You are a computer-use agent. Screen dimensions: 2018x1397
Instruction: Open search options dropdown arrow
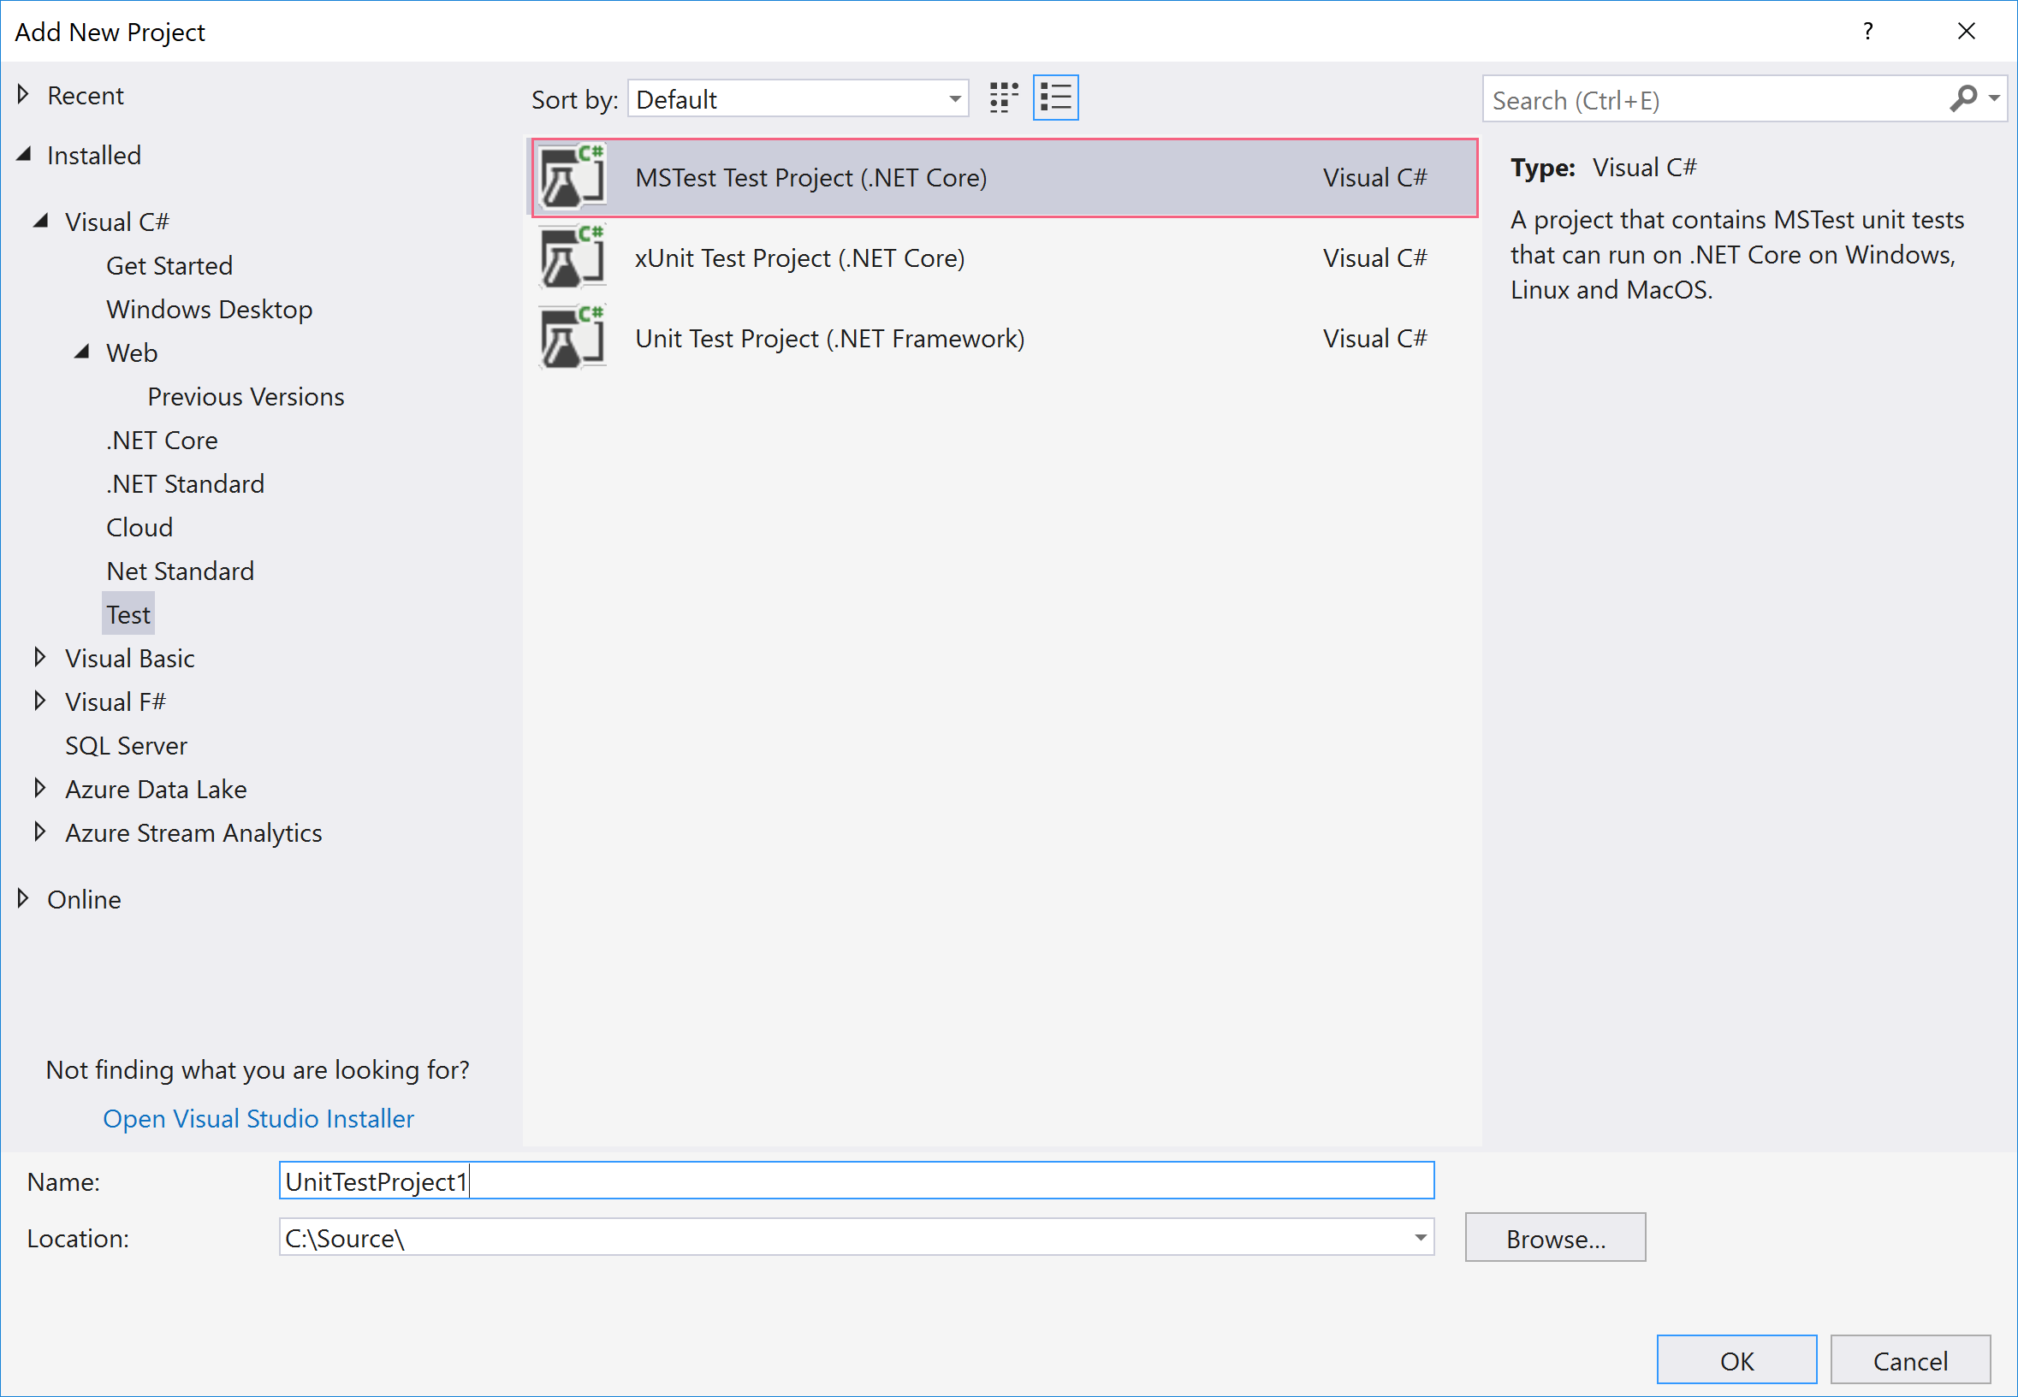coord(1994,98)
